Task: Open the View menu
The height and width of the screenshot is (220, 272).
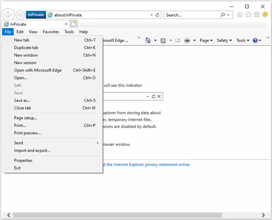Action: (x=33, y=32)
